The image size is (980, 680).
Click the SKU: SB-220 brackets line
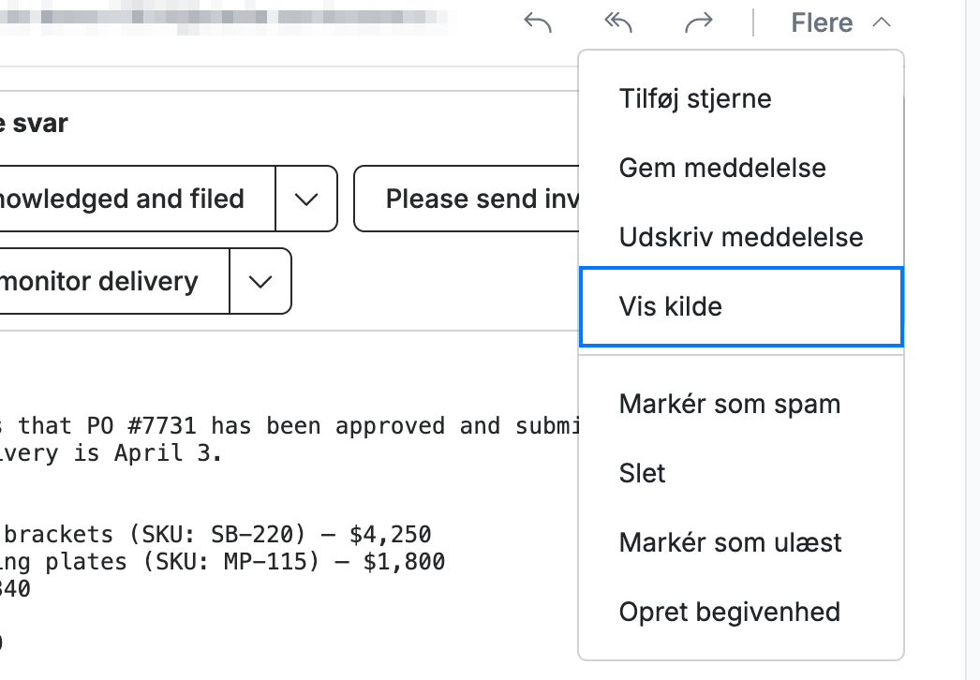(215, 535)
